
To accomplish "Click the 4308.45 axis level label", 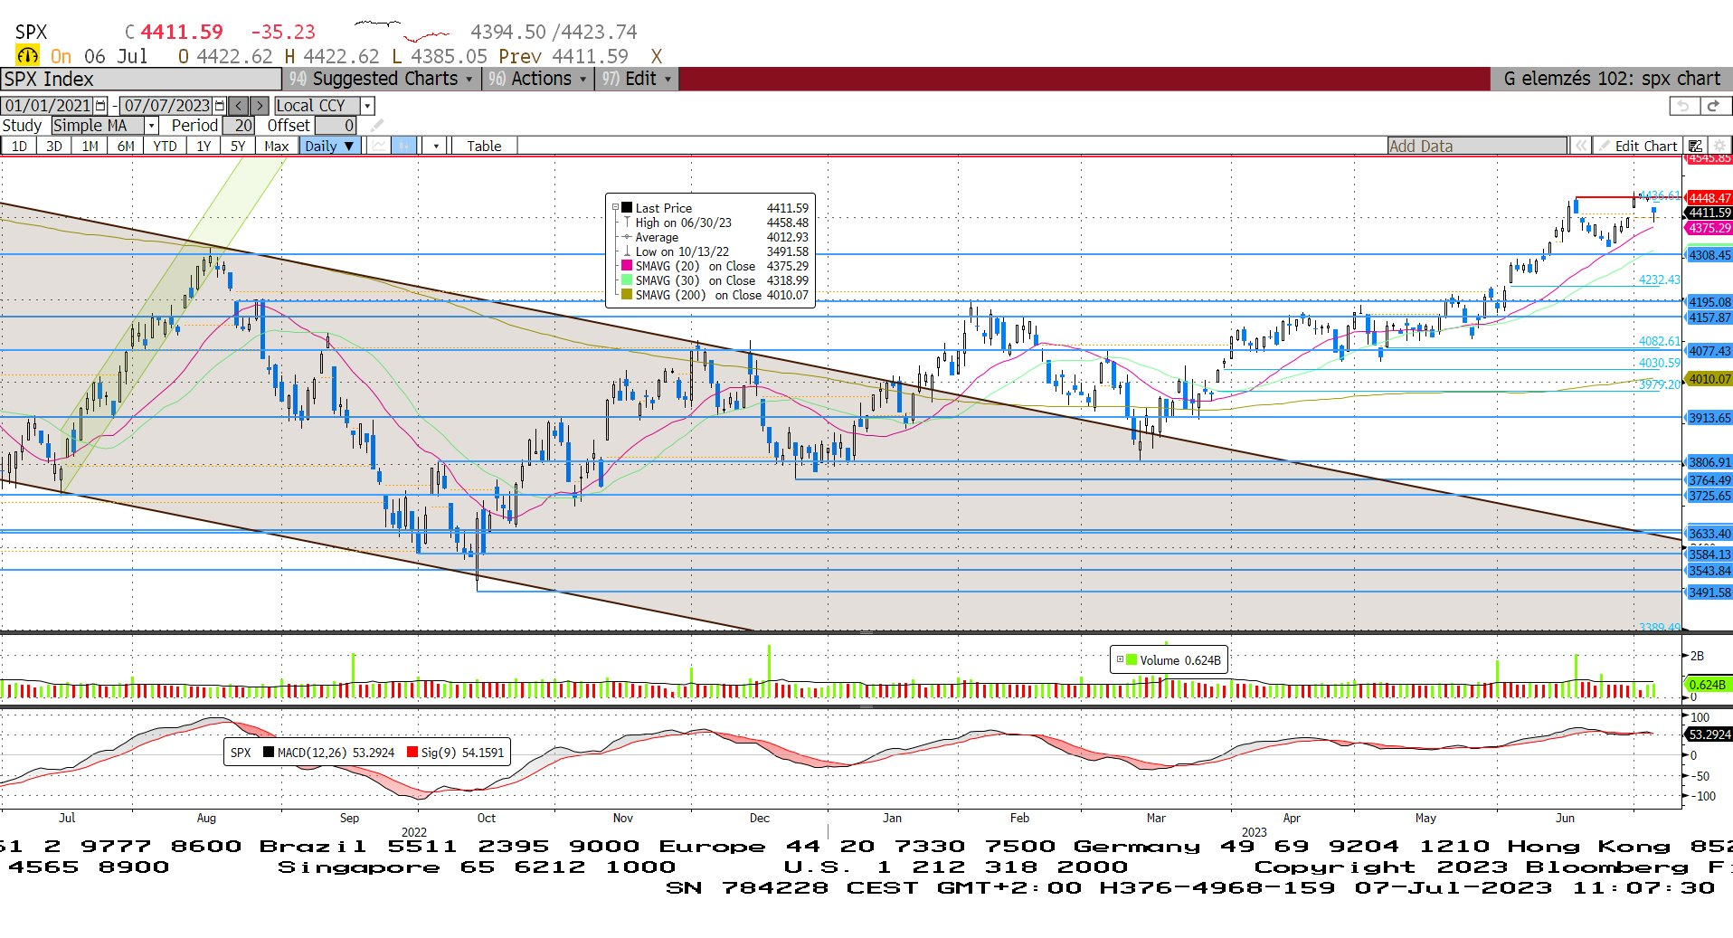I will (x=1709, y=255).
